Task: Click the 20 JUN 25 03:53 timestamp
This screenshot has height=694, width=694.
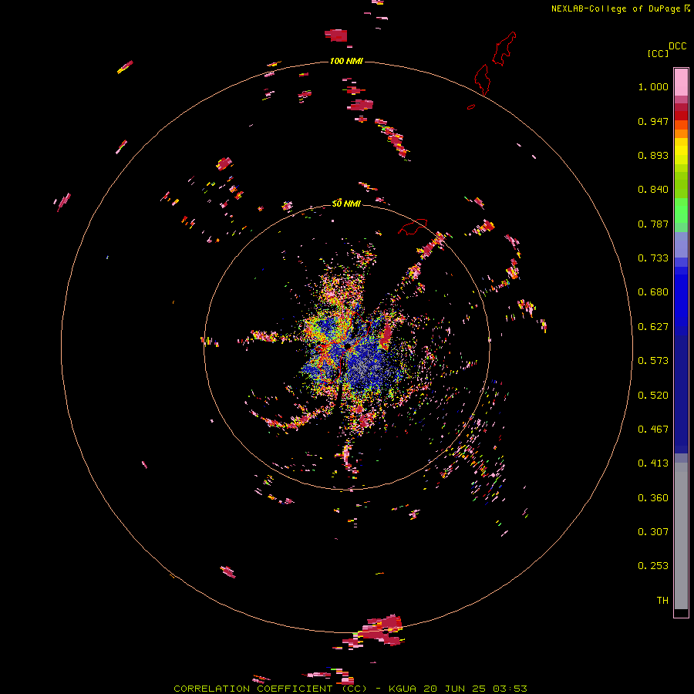Action: click(475, 689)
